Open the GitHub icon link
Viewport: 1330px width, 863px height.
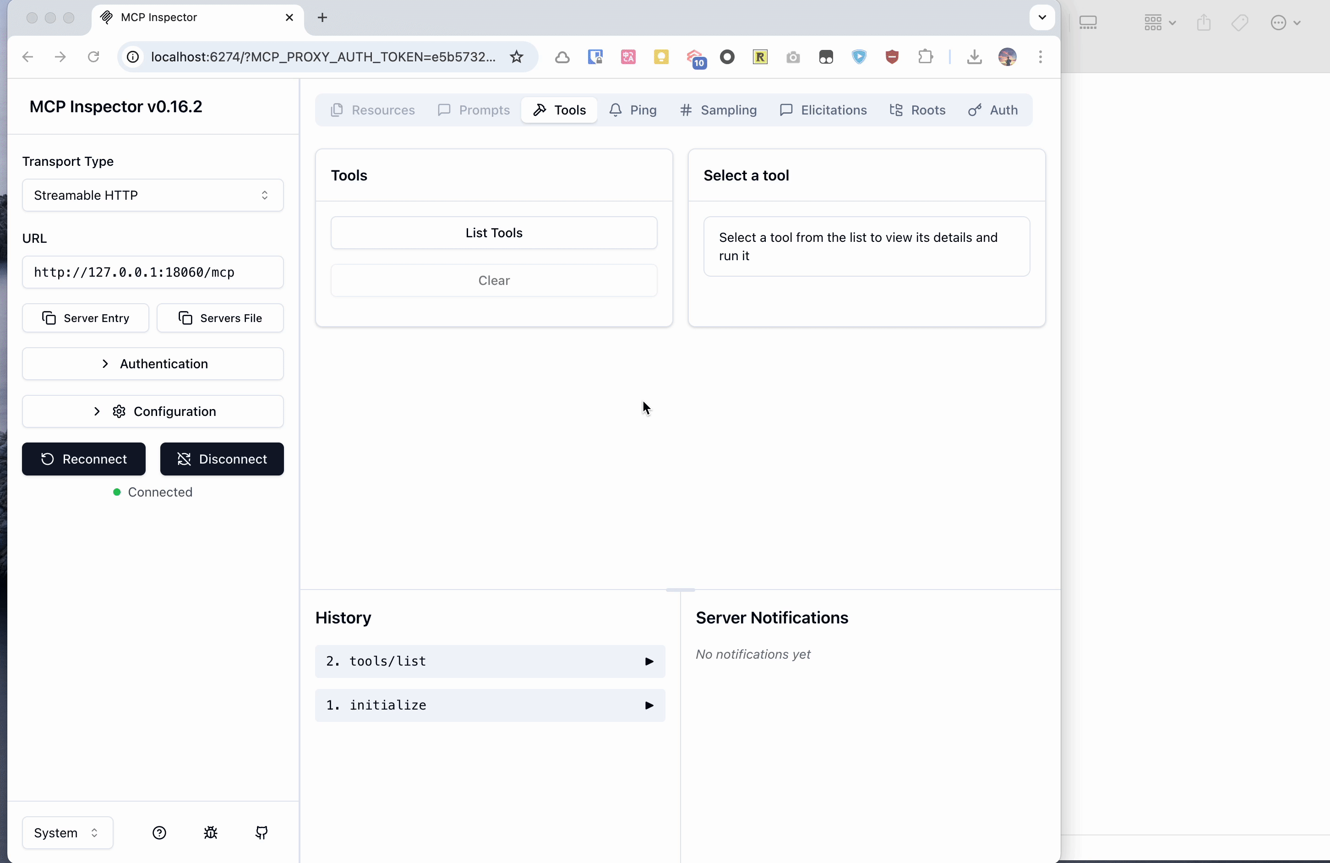pyautogui.click(x=262, y=833)
